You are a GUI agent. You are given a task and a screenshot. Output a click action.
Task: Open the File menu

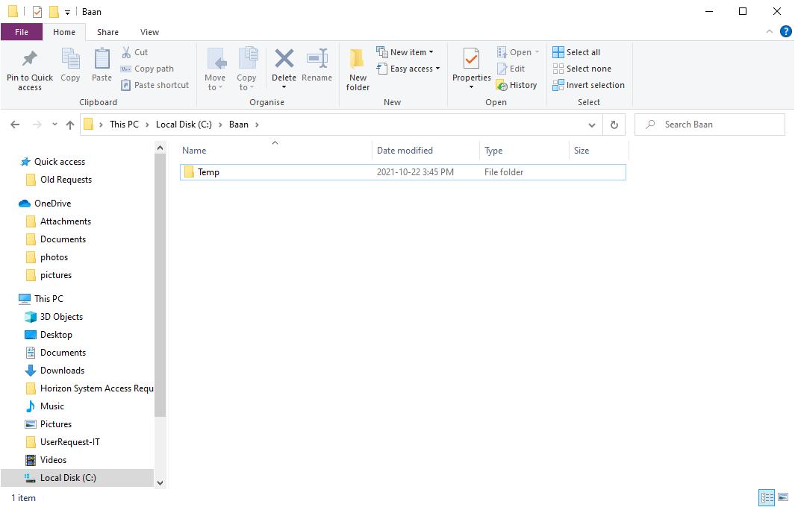22,32
